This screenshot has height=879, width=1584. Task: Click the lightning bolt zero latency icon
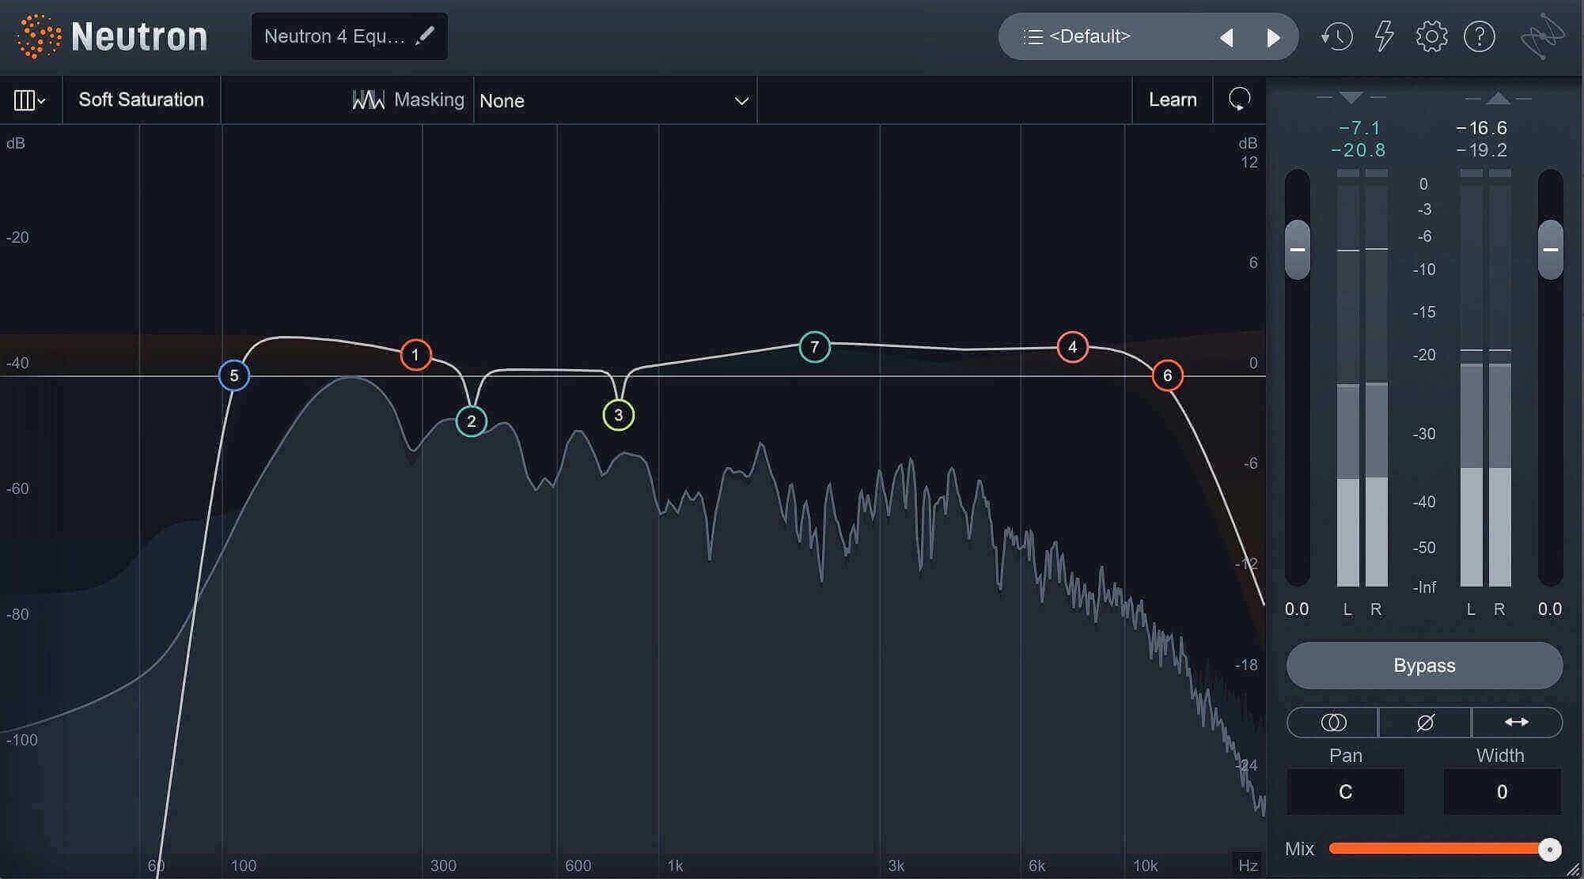coord(1384,36)
